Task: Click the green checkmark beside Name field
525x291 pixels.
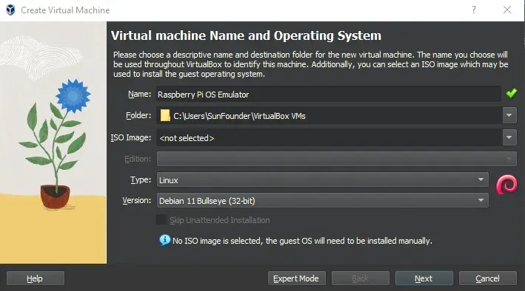Action: (x=511, y=93)
